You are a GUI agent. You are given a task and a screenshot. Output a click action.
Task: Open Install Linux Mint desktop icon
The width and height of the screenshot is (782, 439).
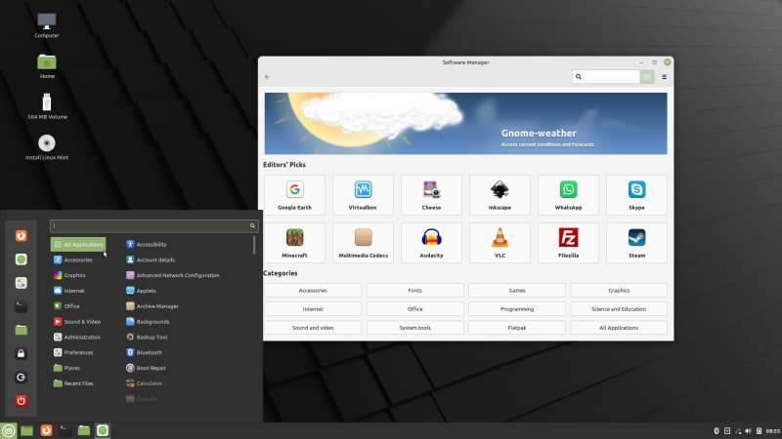click(47, 147)
